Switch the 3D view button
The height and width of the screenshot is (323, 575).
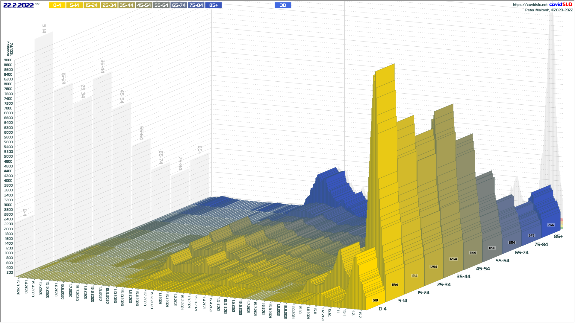pos(283,5)
